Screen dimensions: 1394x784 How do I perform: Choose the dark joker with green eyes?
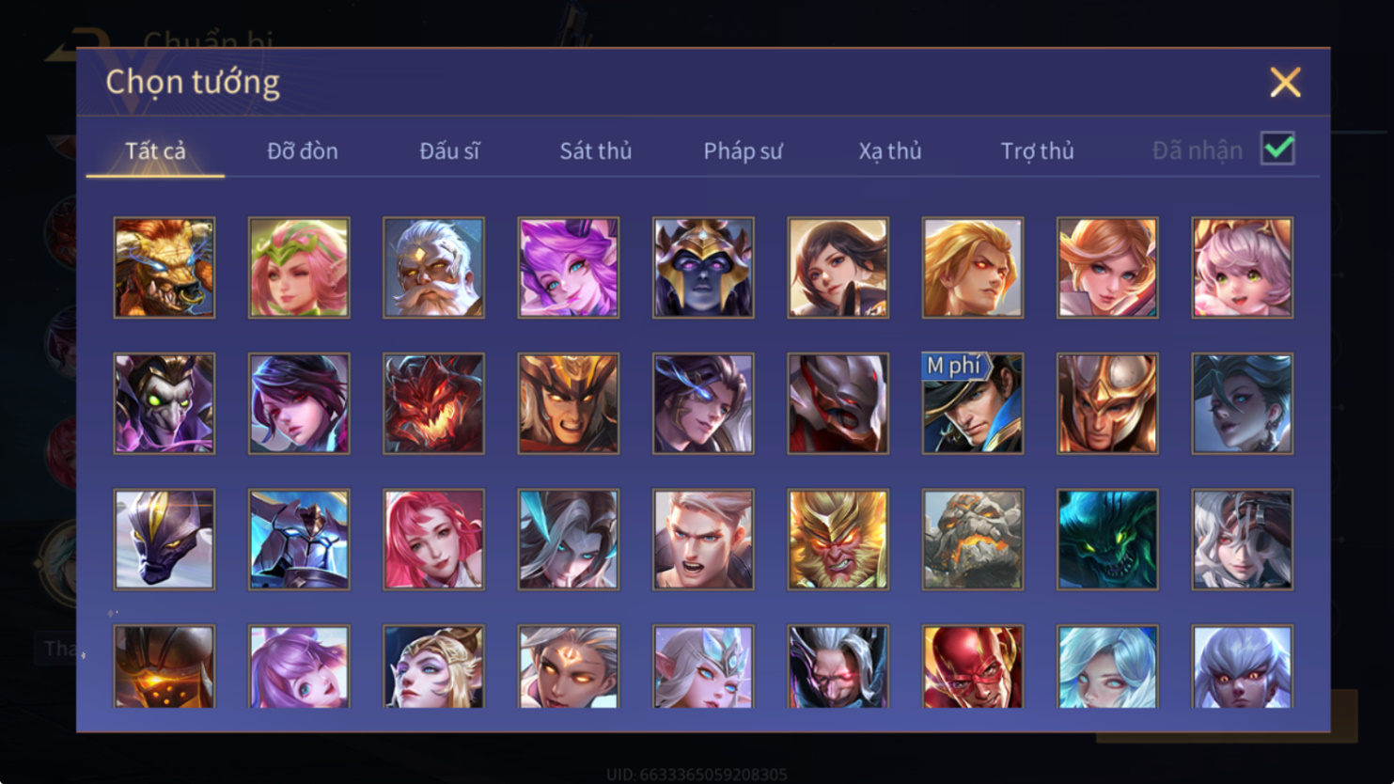(x=164, y=403)
